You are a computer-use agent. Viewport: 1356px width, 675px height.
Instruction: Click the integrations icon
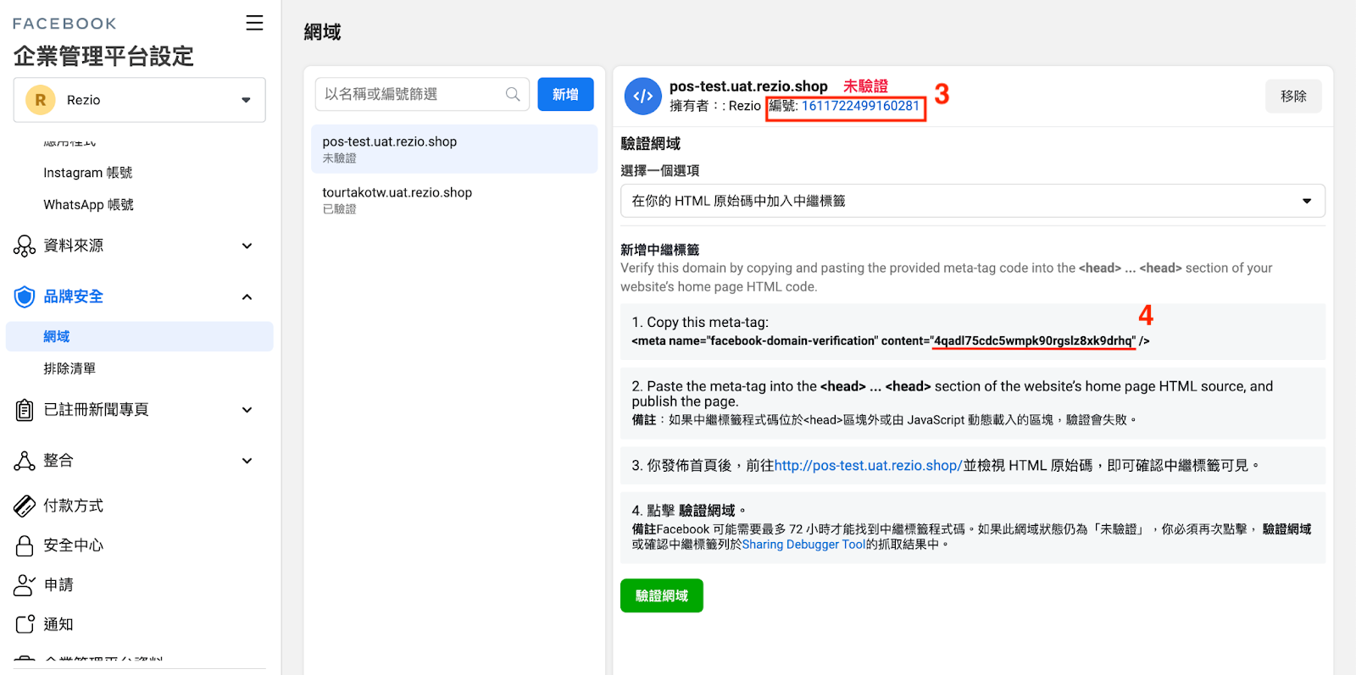[25, 461]
